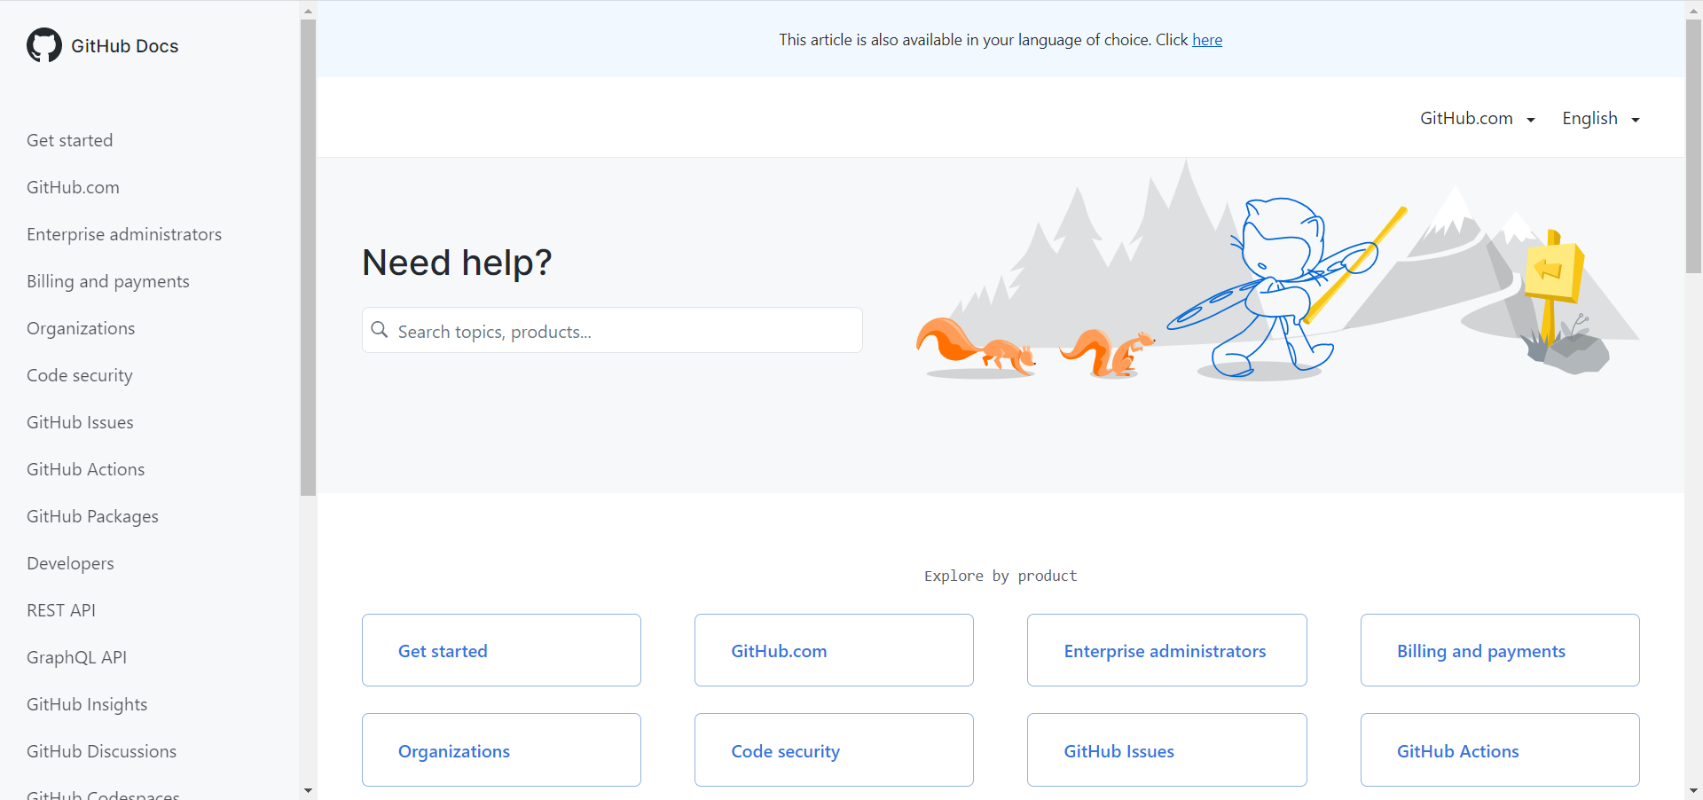Open the GitHub Issues product card
This screenshot has width=1703, height=800.
(1167, 749)
